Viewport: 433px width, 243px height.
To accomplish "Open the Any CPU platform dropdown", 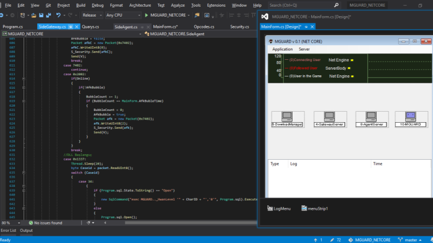I will [x=123, y=15].
